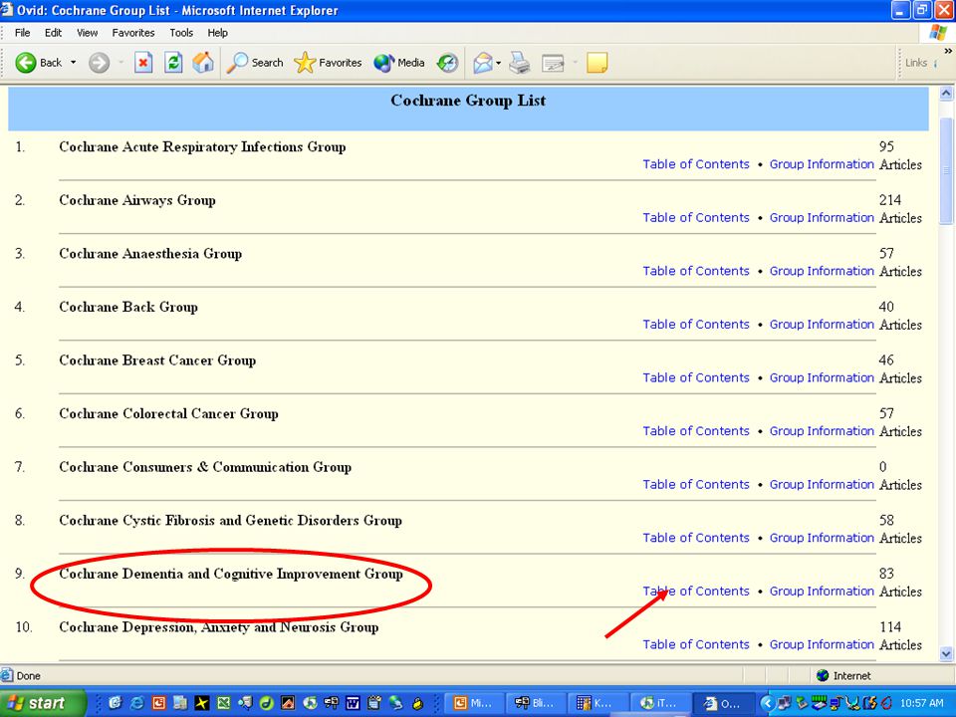Open Table of Contents for Dementia and Cognitive Improvement Group

pos(696,591)
